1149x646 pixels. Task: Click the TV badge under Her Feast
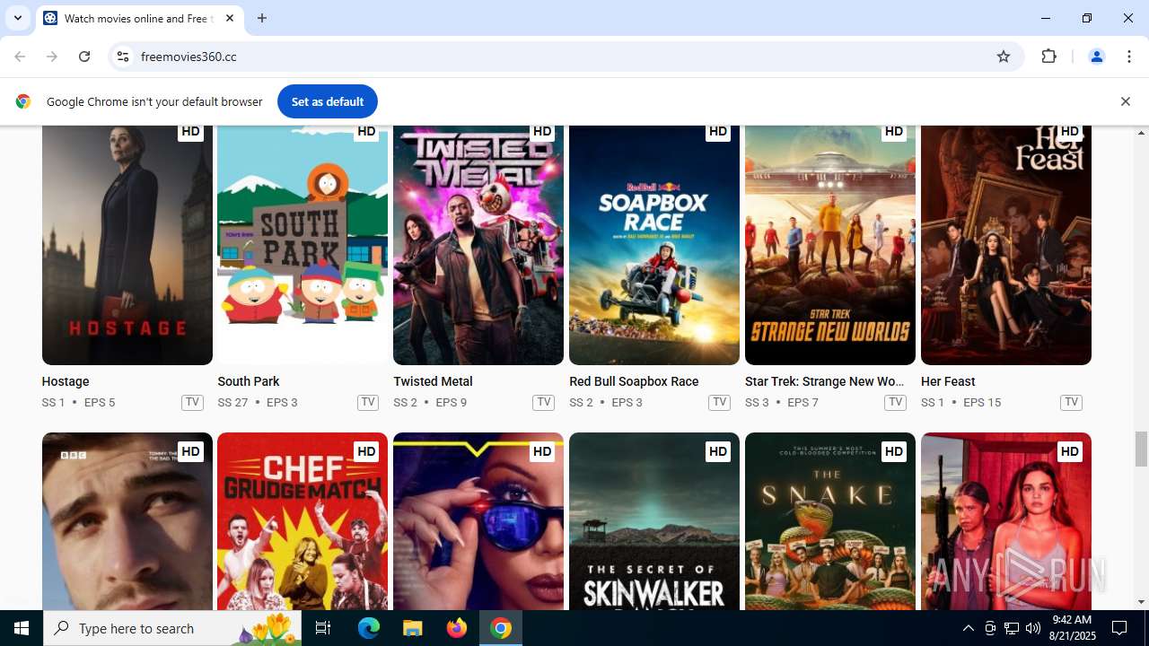[1071, 402]
